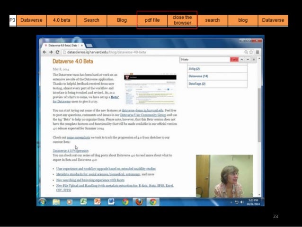Click the Dataverse beta screenshot thumbnail
The height and width of the screenshot is (227, 302).
pos(150,89)
